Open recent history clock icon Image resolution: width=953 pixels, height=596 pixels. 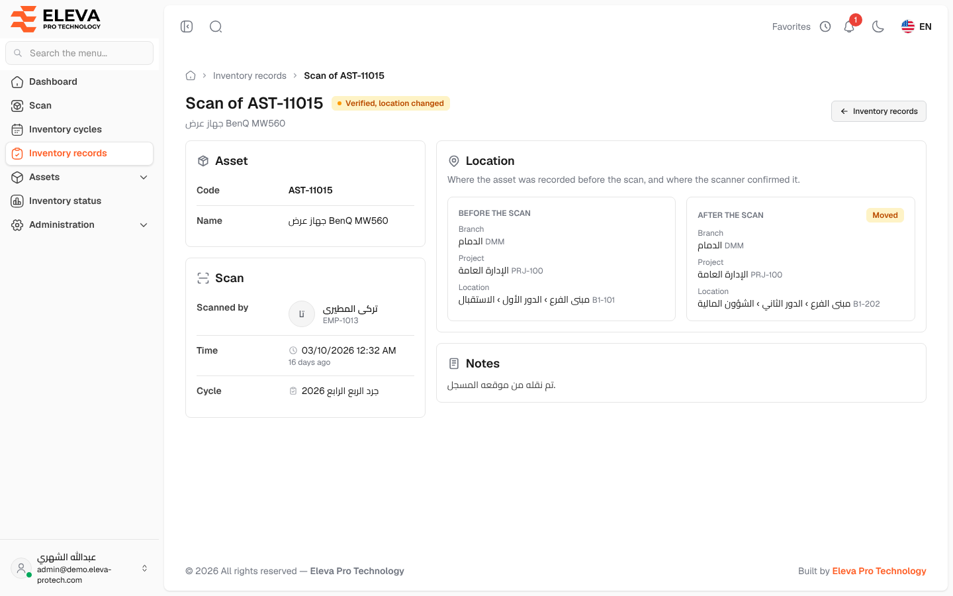[x=825, y=26]
